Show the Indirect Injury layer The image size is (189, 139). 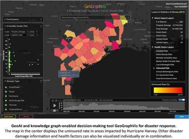pyautogui.click(x=162, y=43)
